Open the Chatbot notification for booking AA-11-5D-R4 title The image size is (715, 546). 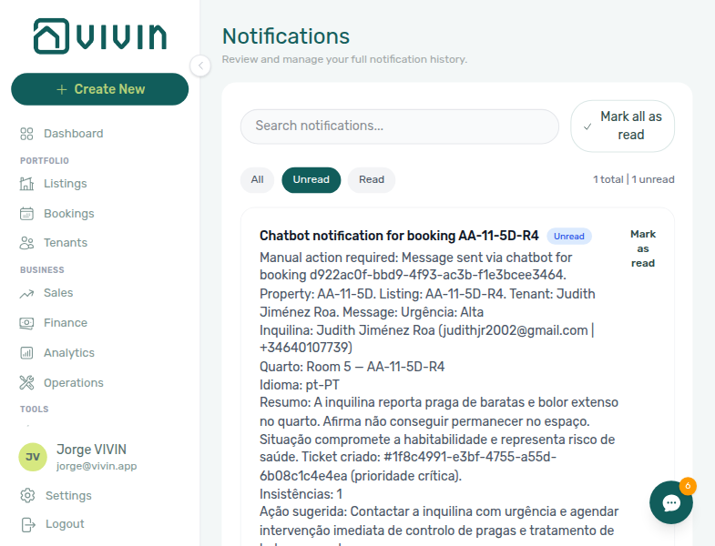[x=399, y=236]
